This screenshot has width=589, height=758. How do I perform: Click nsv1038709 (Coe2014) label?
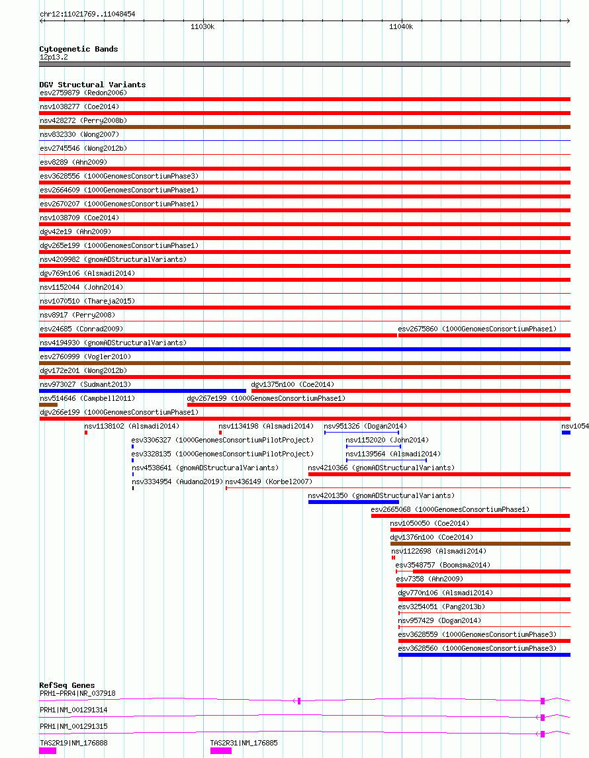coord(79,218)
